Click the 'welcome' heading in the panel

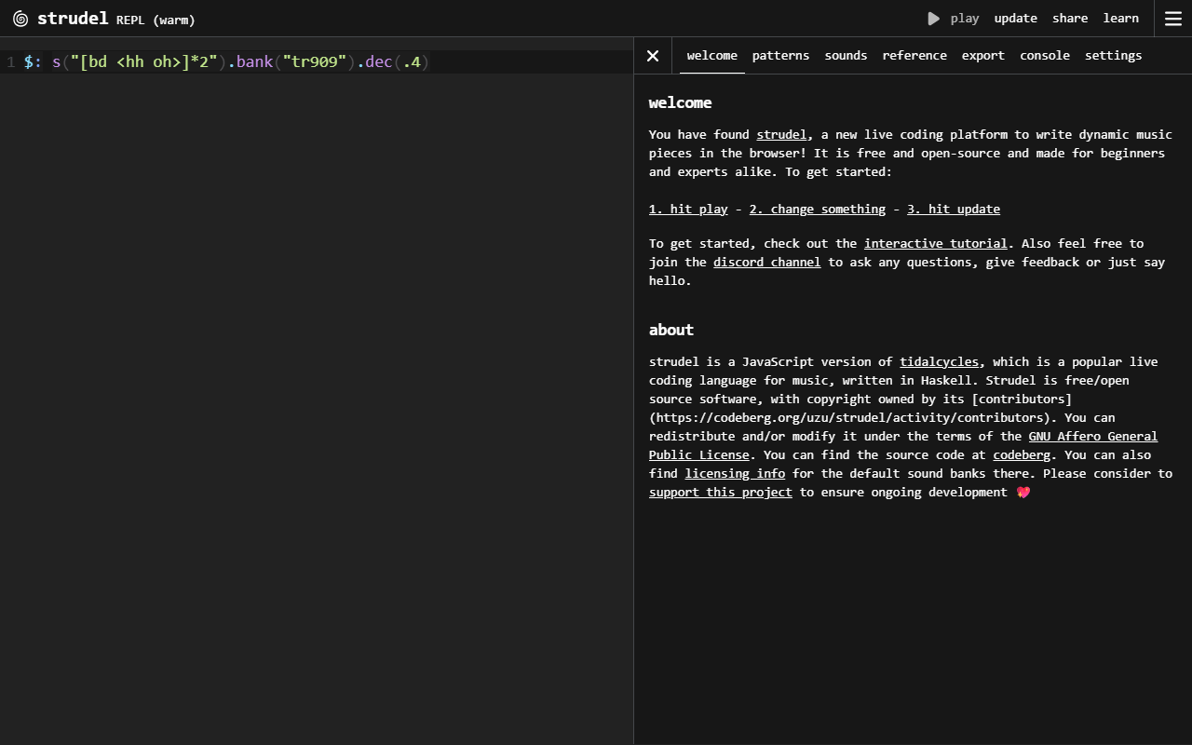pos(680,103)
